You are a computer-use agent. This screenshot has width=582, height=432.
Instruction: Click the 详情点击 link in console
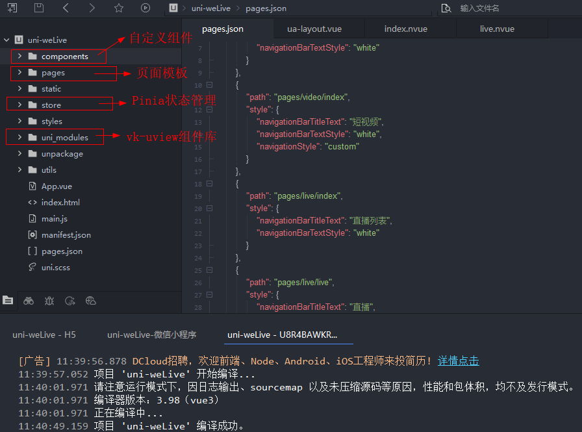(x=458, y=361)
